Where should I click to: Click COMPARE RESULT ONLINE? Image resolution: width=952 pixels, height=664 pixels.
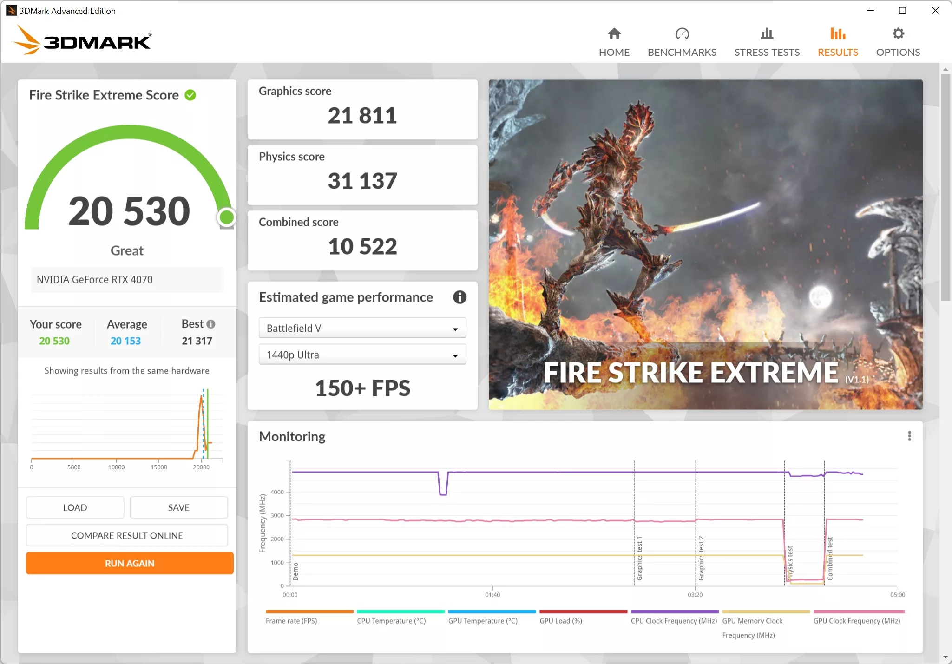127,535
